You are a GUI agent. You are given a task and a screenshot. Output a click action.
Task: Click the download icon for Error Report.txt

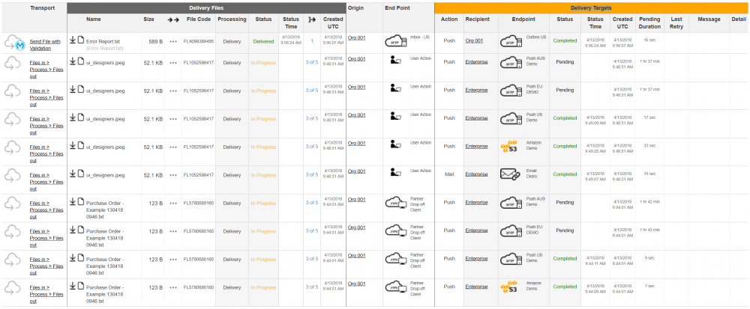73,40
